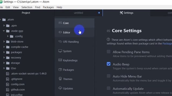The height and width of the screenshot is (96, 172).
Task: Click the Audio Beep label text
Action: [x=121, y=64]
